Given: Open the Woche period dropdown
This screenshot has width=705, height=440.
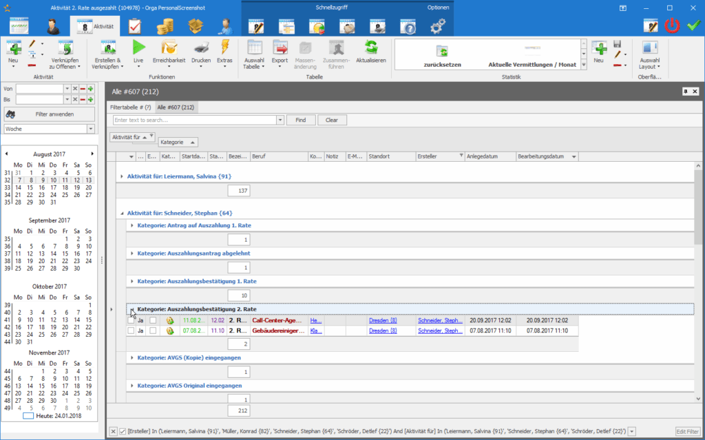Looking at the screenshot, I should [91, 129].
